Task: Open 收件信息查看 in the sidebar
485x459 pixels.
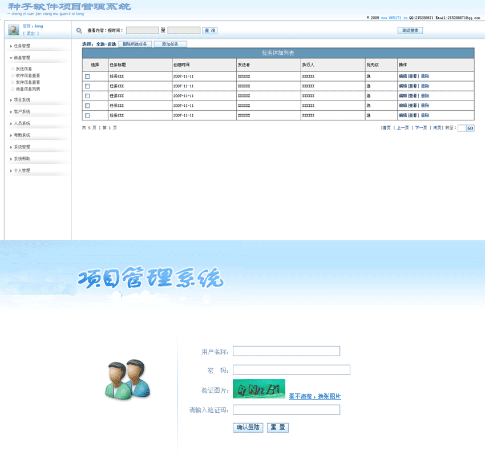Action: pos(28,75)
